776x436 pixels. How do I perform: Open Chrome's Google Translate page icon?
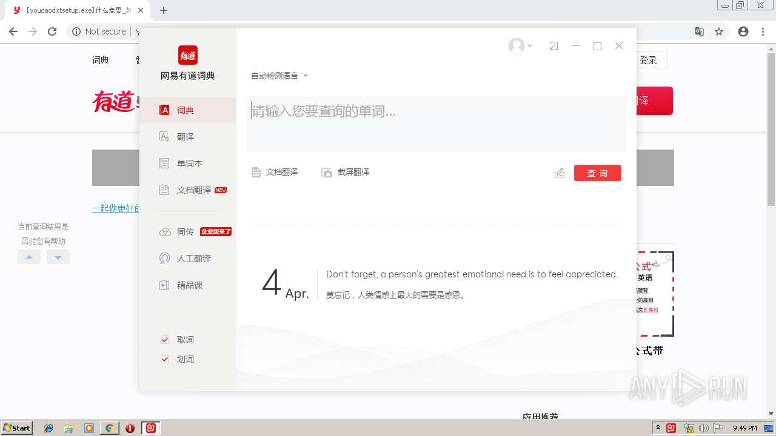click(x=700, y=31)
